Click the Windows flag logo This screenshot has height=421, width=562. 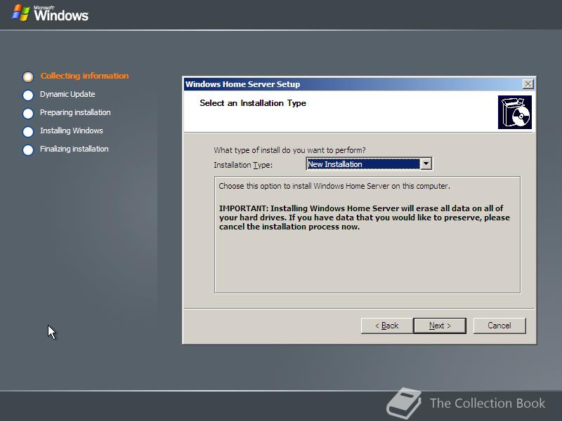click(x=20, y=13)
